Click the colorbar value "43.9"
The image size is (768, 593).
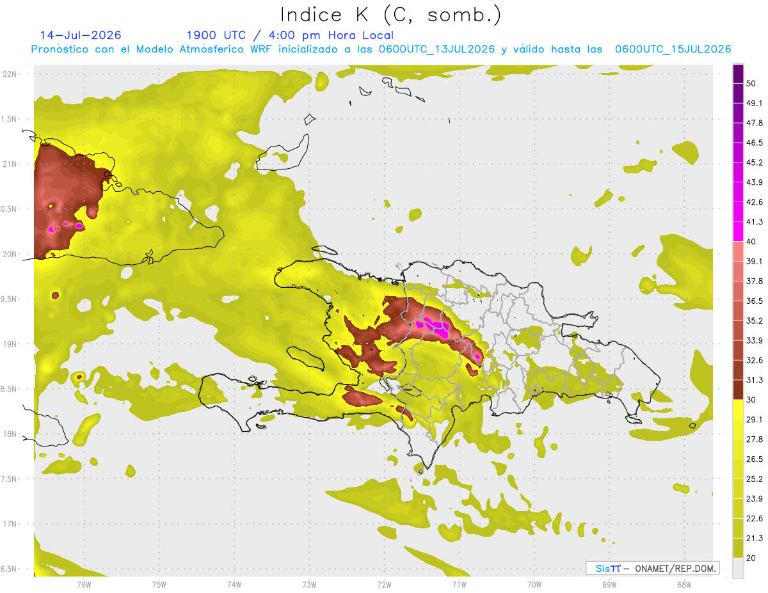(755, 182)
